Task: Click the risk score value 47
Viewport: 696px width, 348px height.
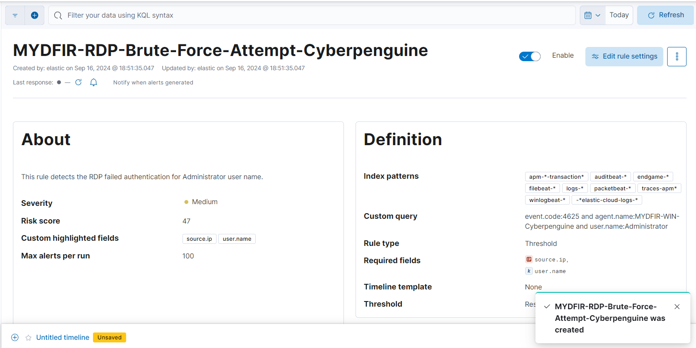Action: pyautogui.click(x=186, y=221)
